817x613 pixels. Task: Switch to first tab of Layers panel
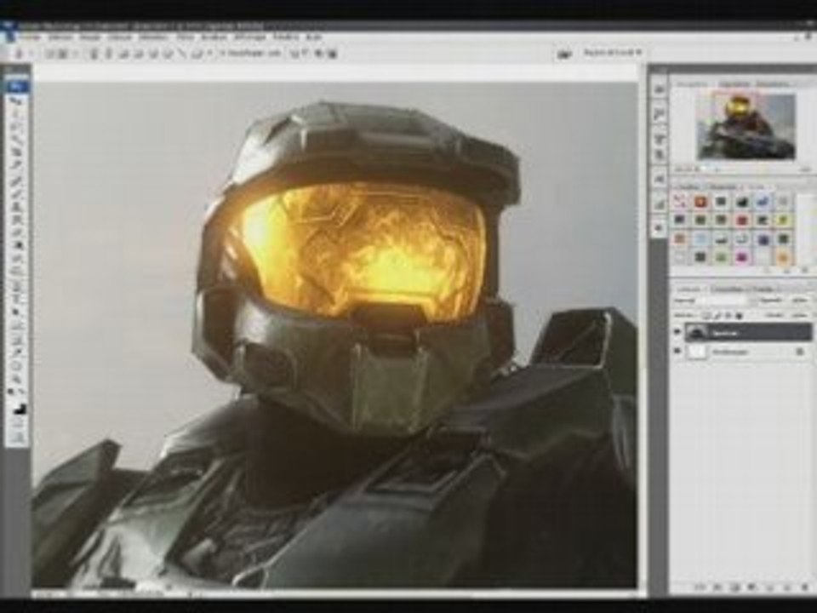(x=689, y=289)
